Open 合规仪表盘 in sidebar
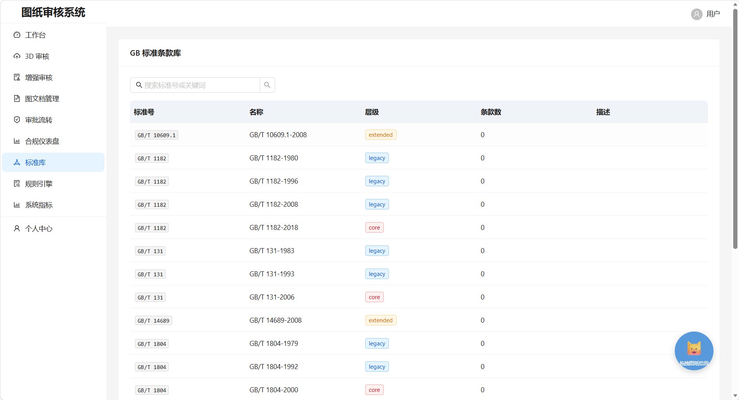Screen dimensions: 739x400 click(x=53, y=141)
